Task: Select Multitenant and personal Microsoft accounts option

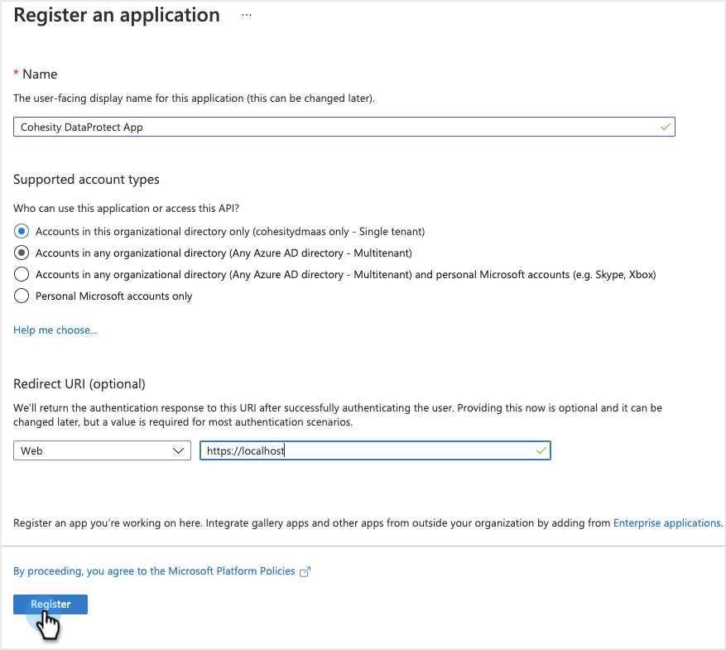Action: coord(22,274)
